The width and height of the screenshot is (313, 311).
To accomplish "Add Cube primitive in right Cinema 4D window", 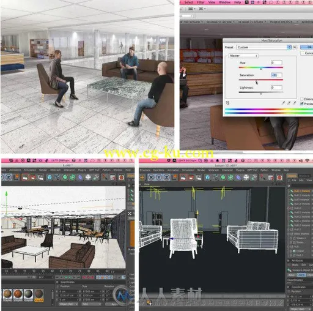I will 207,178.
